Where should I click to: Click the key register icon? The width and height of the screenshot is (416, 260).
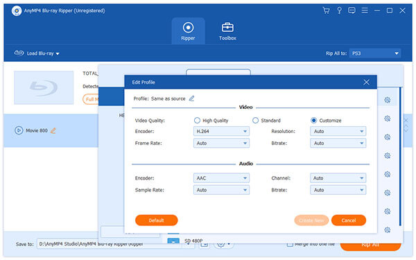tap(339, 10)
